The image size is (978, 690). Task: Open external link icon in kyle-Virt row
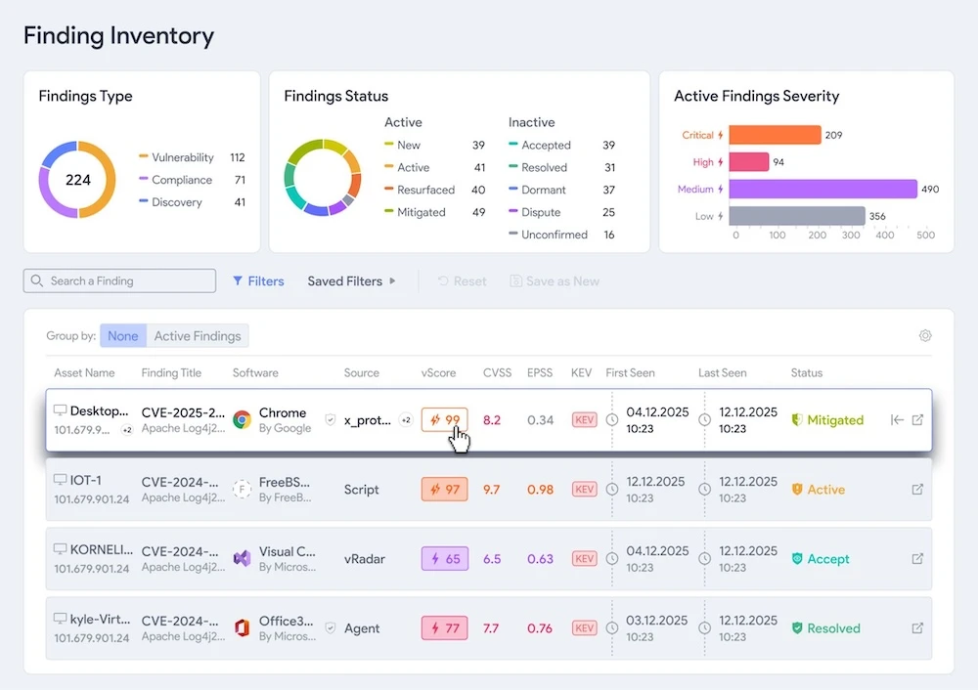917,628
